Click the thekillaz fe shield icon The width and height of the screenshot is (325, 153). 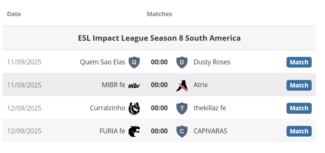[x=182, y=108]
